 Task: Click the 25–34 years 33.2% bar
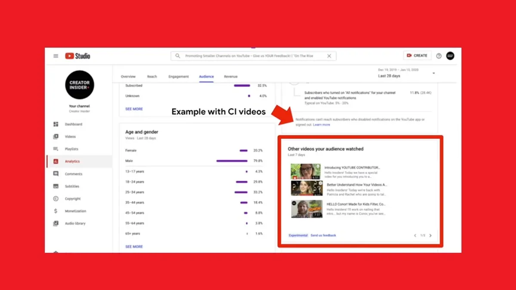coord(241,192)
